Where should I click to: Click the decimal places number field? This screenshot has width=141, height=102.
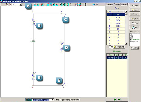(x=110, y=47)
